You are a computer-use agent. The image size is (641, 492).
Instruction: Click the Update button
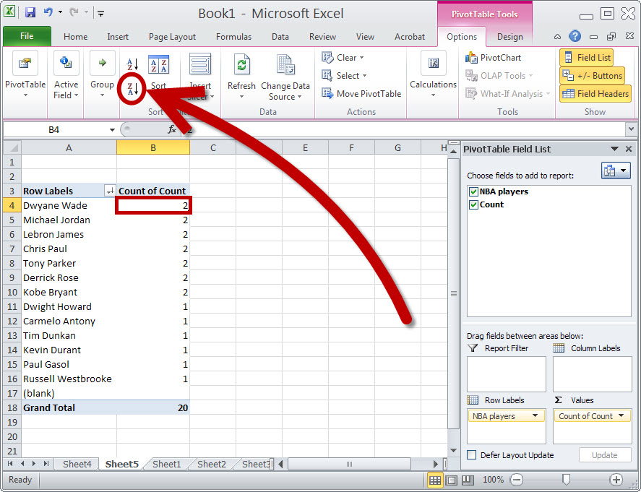[x=605, y=455]
